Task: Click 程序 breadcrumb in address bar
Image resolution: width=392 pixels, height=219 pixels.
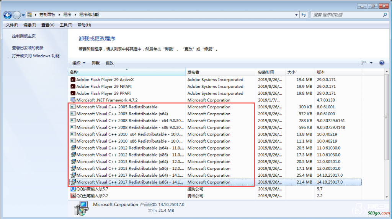Action: tap(67, 15)
